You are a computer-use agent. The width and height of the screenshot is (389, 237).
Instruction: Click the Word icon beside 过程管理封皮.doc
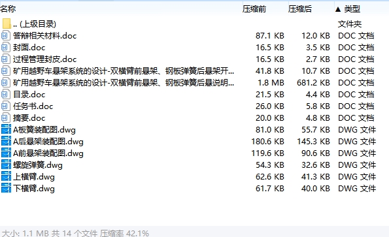click(x=5, y=59)
